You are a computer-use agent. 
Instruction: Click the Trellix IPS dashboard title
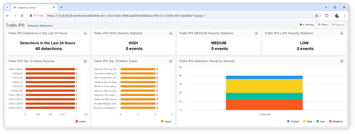point(15,25)
